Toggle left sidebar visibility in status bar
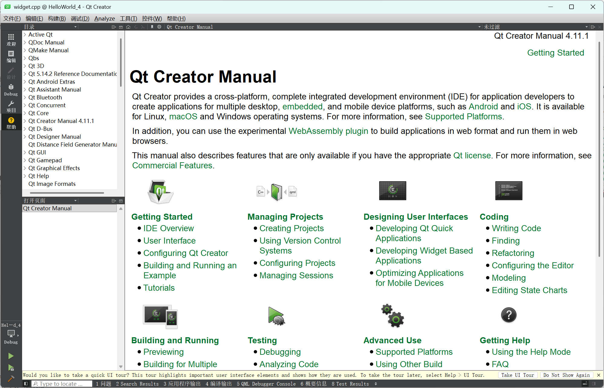The width and height of the screenshot is (604, 388). coord(26,384)
